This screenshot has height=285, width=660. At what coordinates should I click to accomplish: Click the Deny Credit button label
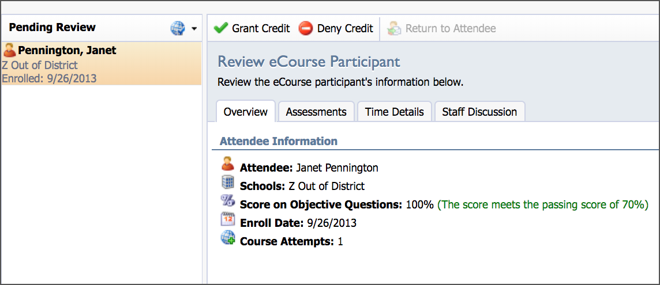[345, 29]
